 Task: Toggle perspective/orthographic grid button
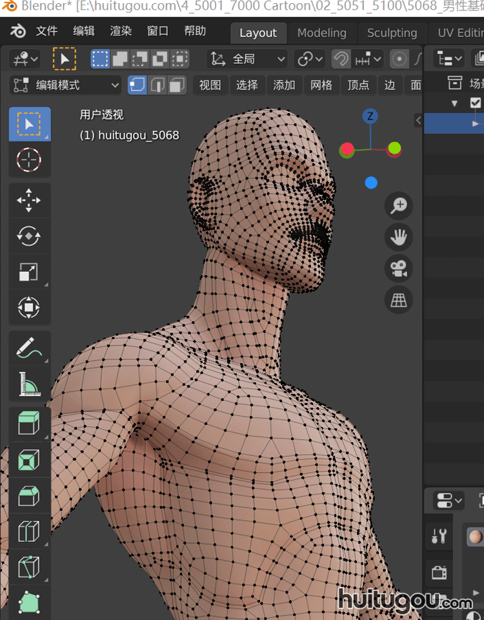(399, 300)
